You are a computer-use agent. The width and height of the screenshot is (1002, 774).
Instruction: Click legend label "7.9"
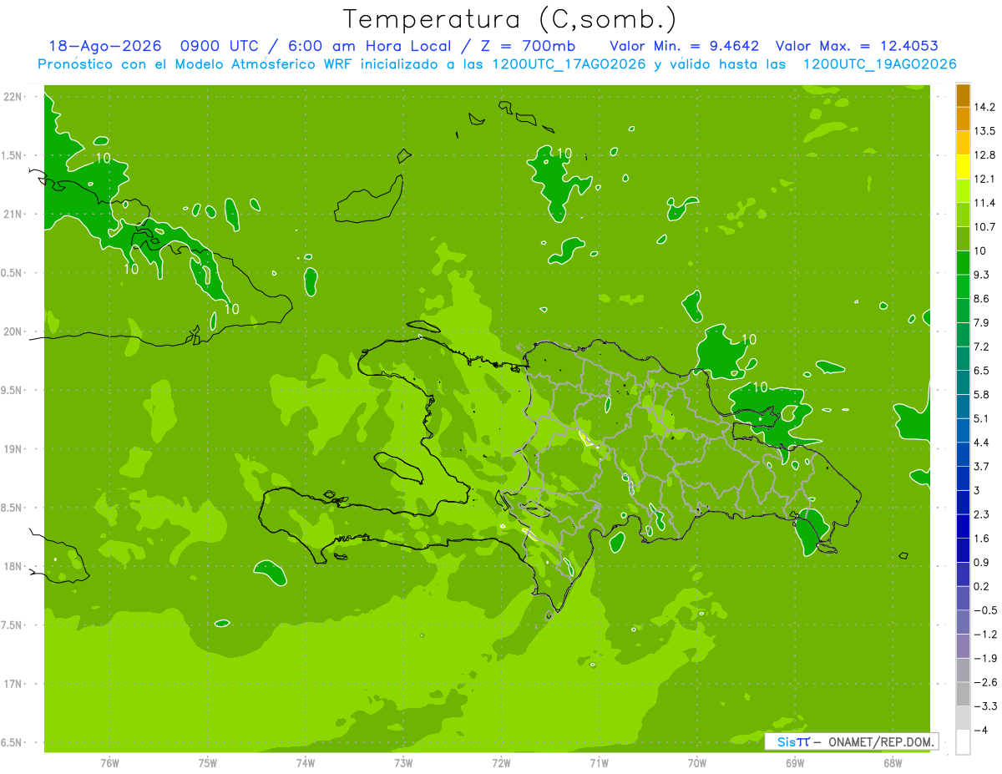(x=982, y=322)
